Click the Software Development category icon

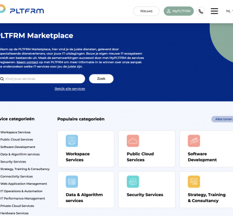tap(194, 141)
